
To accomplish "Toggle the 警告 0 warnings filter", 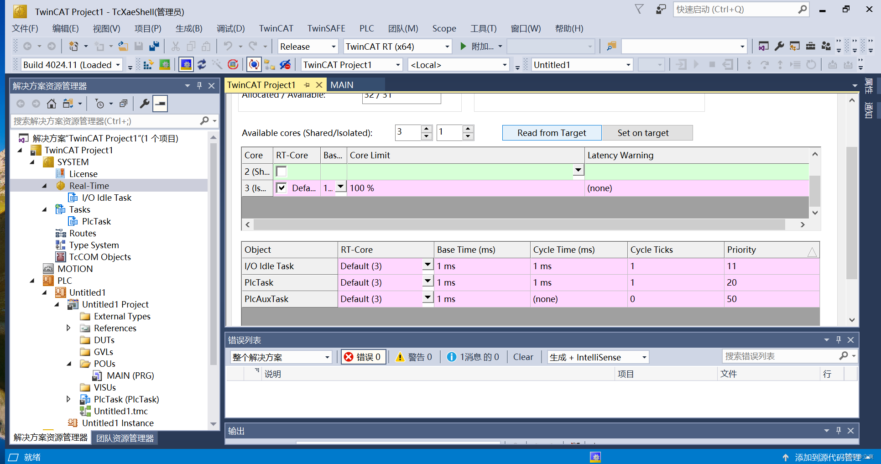I will [414, 357].
